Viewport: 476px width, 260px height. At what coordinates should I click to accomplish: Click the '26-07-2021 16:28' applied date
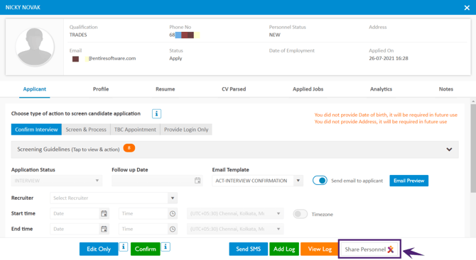389,58
